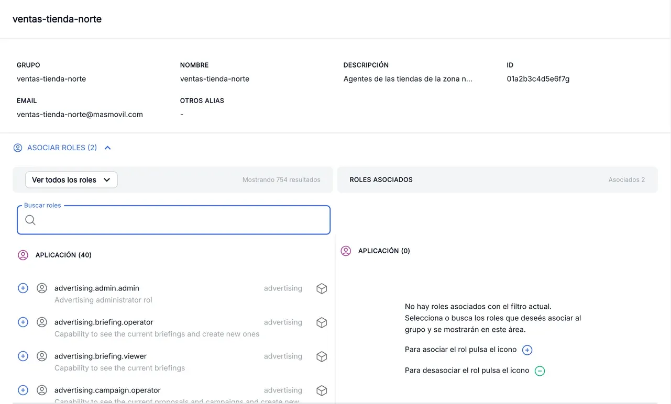Click the user icon beside advertising.briefing.viewer
671x404 pixels.
42,356
